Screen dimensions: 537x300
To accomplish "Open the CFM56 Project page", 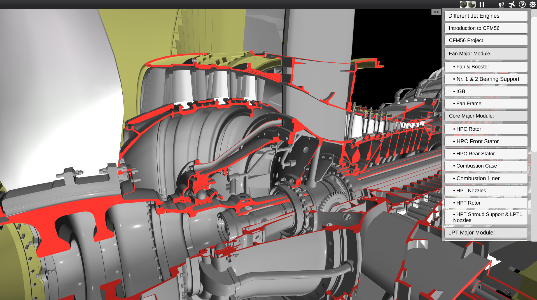I will click(485, 40).
